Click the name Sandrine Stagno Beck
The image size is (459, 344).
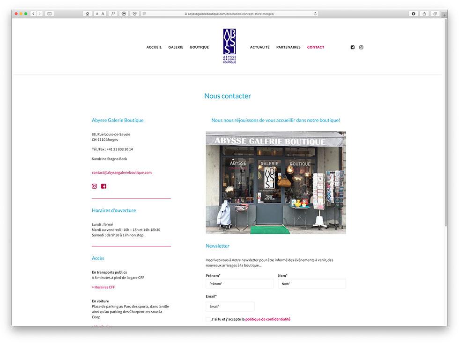tap(110, 159)
